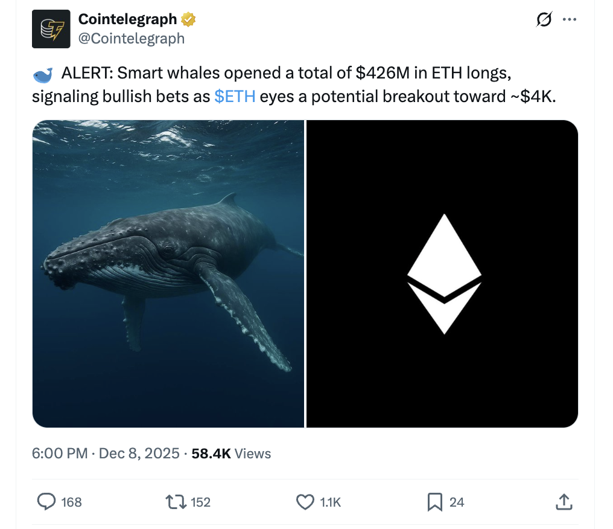Share the post via the share icon
This screenshot has width=613, height=529.
[565, 502]
